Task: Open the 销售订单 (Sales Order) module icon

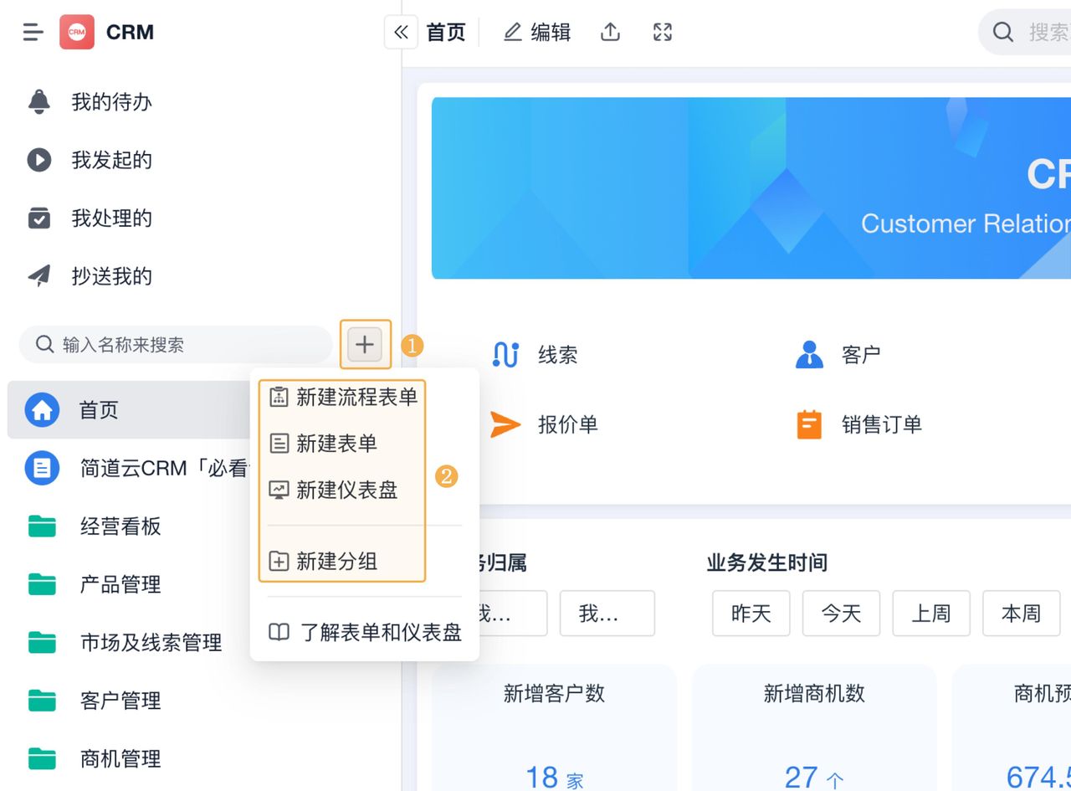Action: pos(808,424)
